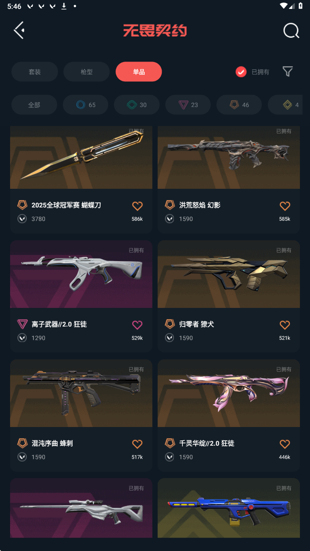Viewport: 310px width, 551px height.
Task: Filter by pink triangle tier 23
Action: coord(188,105)
